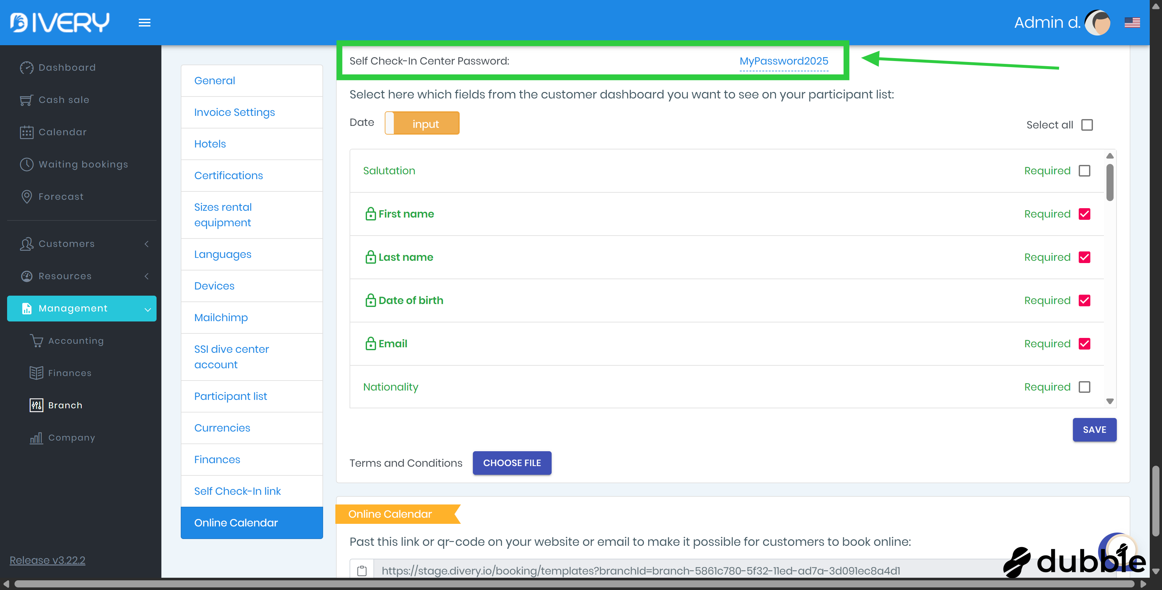Click the SAVE button

pos(1094,429)
